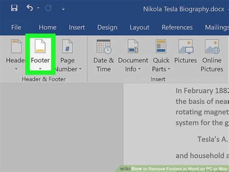The height and width of the screenshot is (172, 229).
Task: Expand the Header dropdown arrow
Action: pyautogui.click(x=16, y=69)
